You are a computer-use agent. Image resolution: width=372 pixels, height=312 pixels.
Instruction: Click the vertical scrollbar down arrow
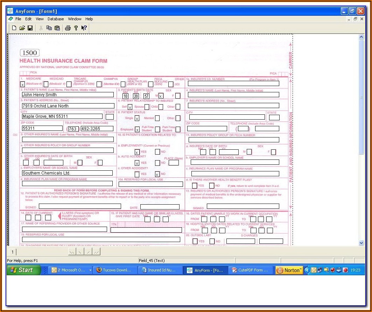(362, 243)
